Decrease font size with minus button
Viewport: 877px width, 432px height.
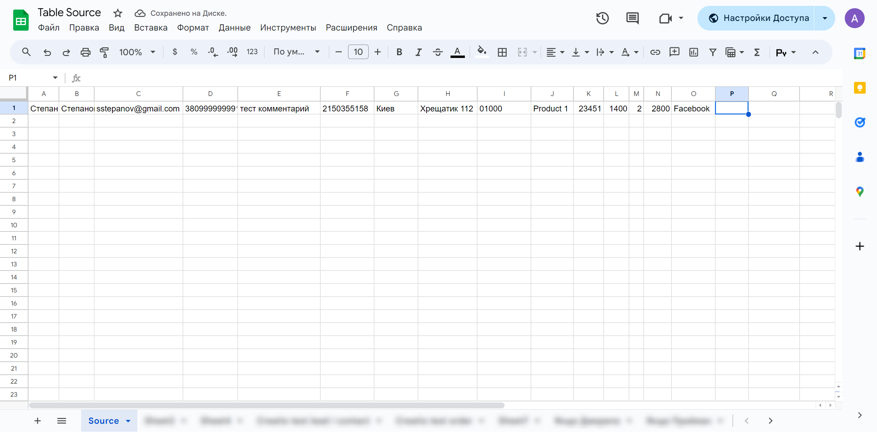(x=338, y=52)
